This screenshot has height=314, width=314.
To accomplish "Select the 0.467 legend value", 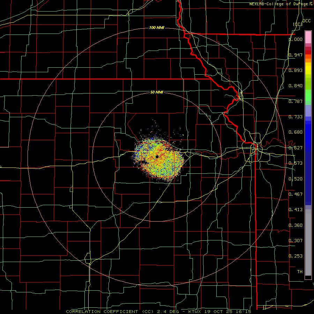I will click(296, 194).
